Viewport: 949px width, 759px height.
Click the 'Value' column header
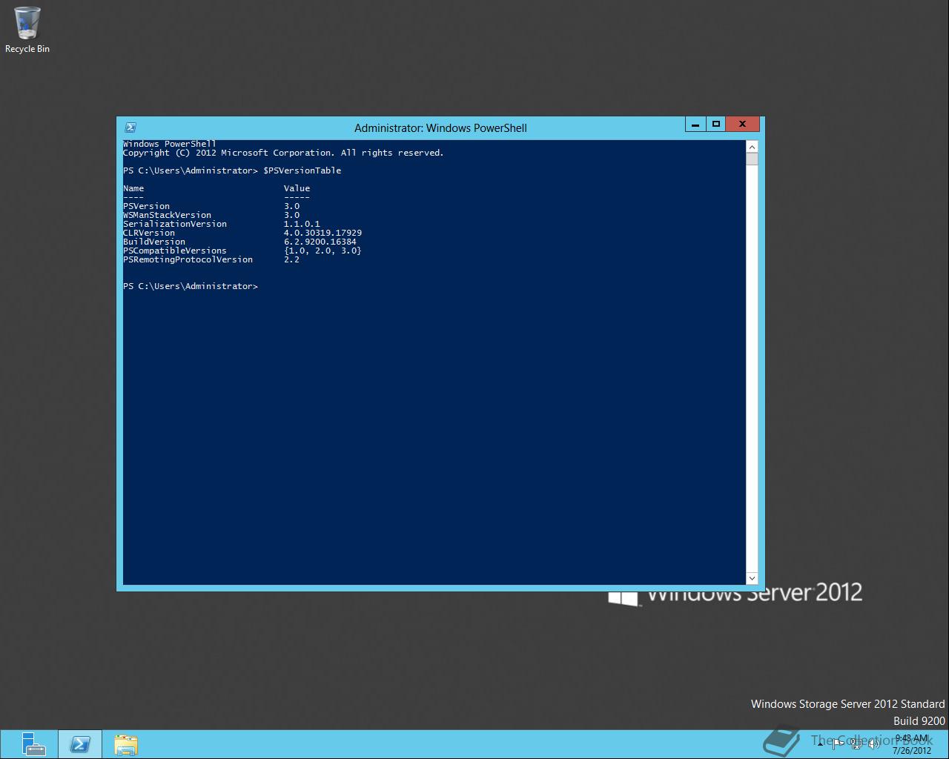click(297, 188)
